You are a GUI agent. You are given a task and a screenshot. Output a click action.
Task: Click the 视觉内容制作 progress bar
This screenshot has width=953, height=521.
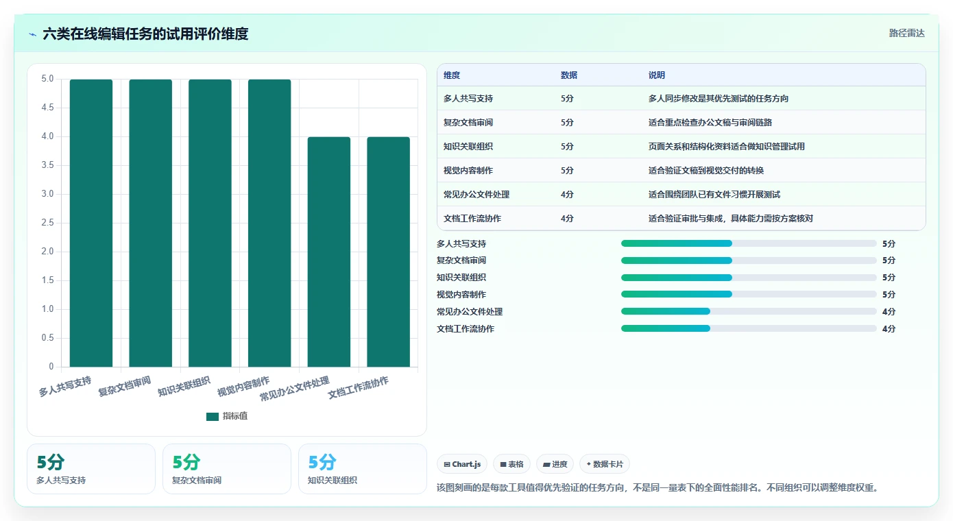(749, 294)
